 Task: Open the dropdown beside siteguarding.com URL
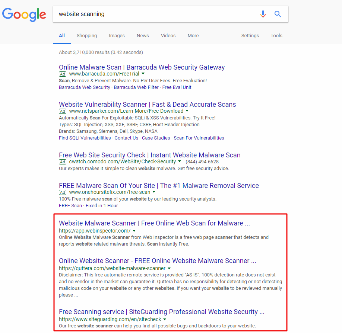(164, 319)
